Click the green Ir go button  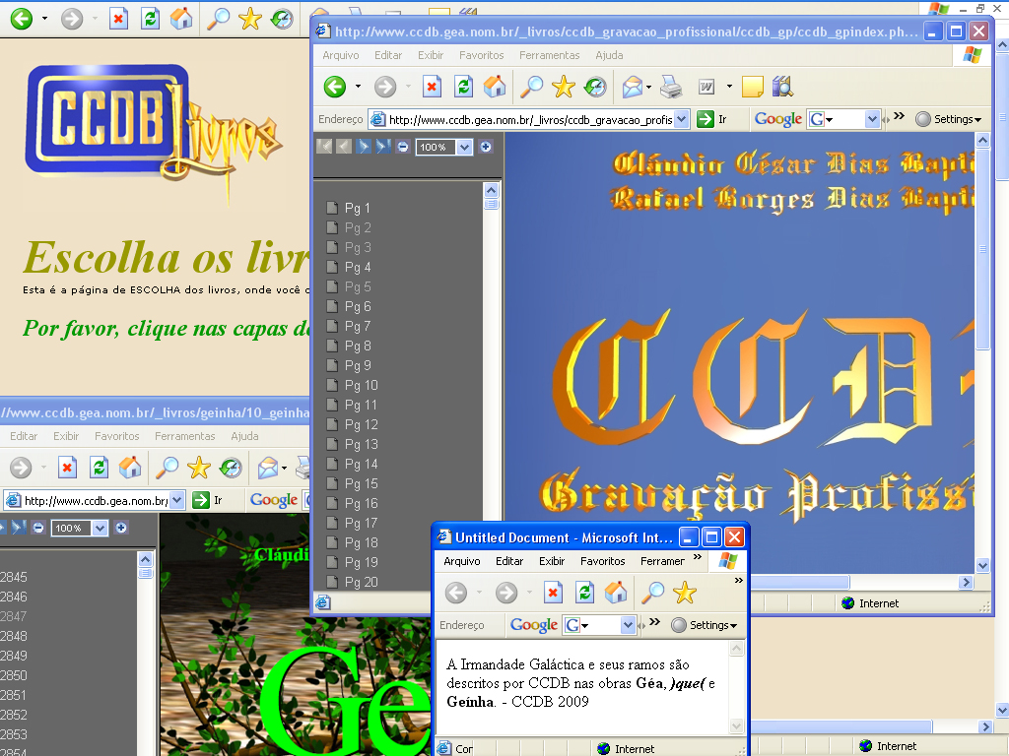[x=706, y=119]
